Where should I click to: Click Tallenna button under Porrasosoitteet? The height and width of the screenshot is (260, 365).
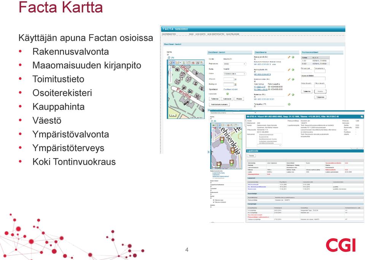(307, 91)
